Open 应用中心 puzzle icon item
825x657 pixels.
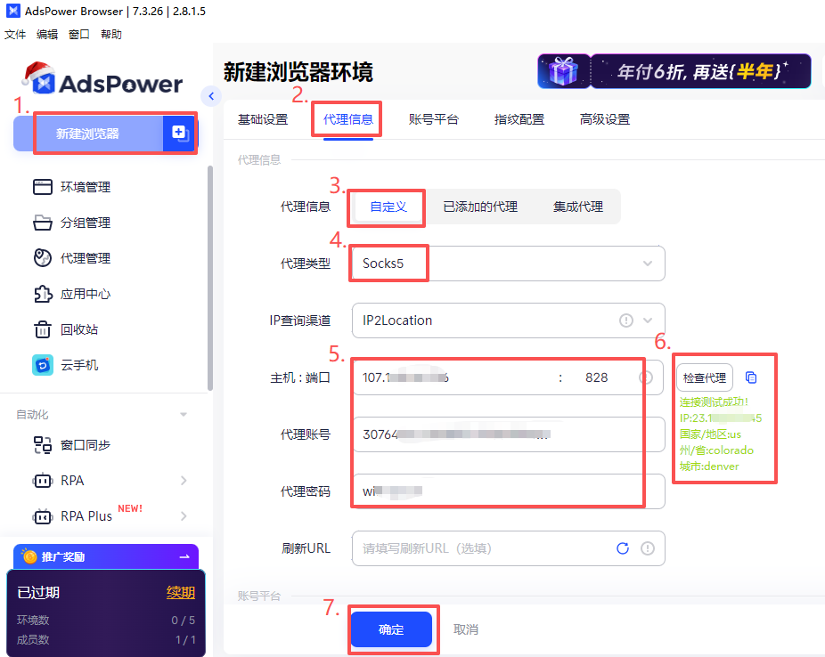click(85, 294)
